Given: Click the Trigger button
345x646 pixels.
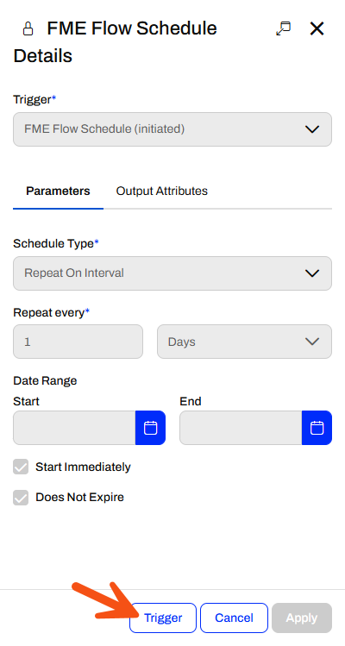Looking at the screenshot, I should pos(163,618).
